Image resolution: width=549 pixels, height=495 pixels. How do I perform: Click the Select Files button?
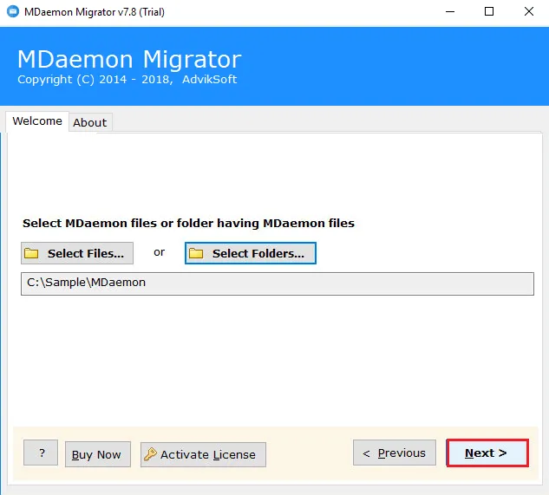77,253
